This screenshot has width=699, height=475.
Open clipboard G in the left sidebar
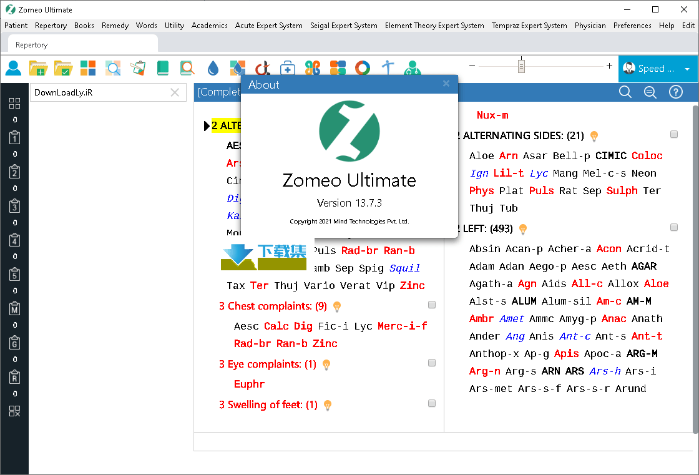click(x=15, y=343)
